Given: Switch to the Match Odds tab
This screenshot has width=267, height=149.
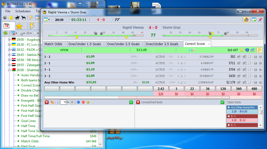Looking at the screenshot, I should click(53, 44).
